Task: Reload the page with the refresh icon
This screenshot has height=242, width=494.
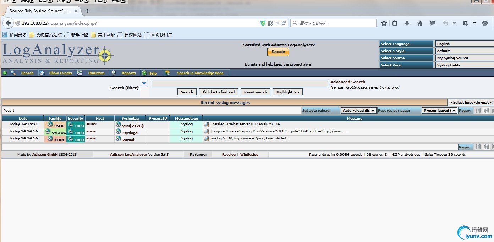Action: pos(284,23)
